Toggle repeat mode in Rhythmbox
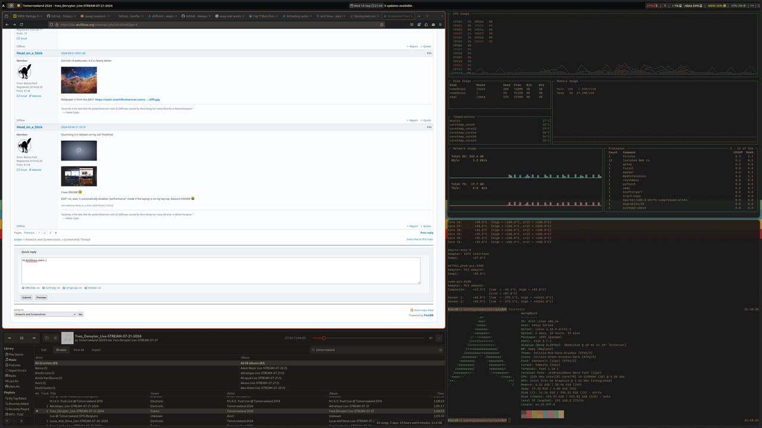The width and height of the screenshot is (762, 428). [46, 338]
